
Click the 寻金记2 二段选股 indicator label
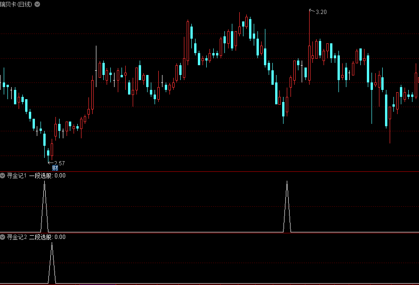29,237
